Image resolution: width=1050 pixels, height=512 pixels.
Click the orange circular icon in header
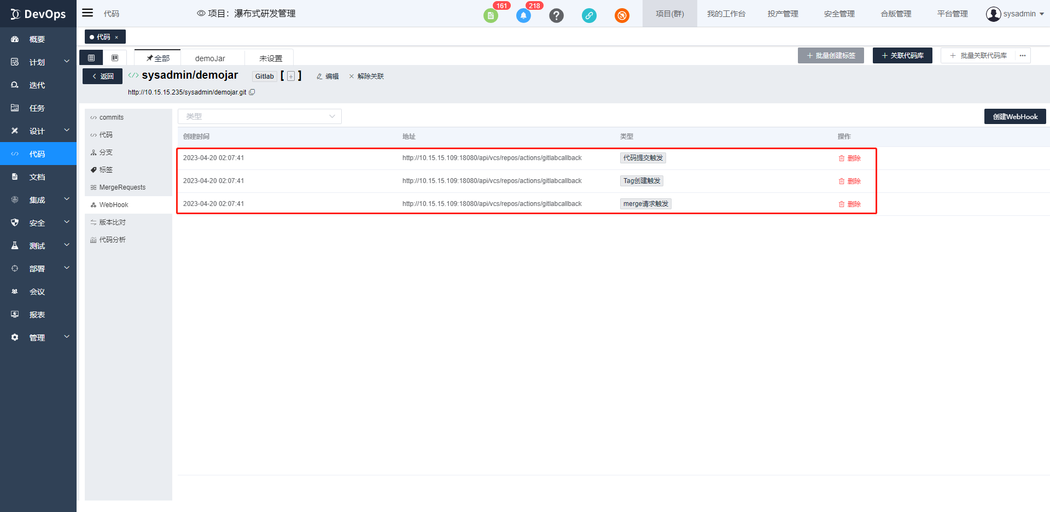pyautogui.click(x=622, y=15)
